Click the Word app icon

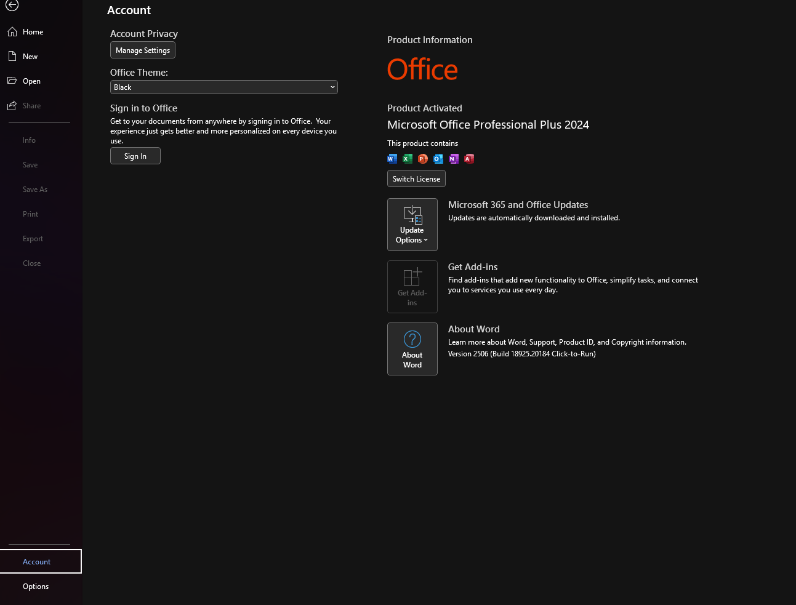point(392,159)
